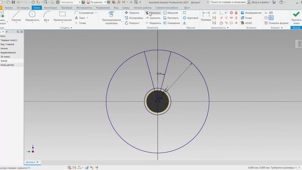The height and width of the screenshot is (170, 302).
Task: Select the Дуга arc tool
Action: (x=46, y=16)
